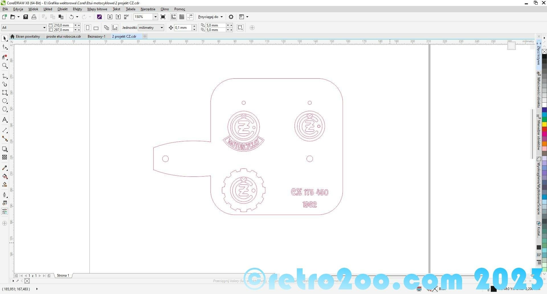Click the Przyciągaj do button

click(210, 17)
